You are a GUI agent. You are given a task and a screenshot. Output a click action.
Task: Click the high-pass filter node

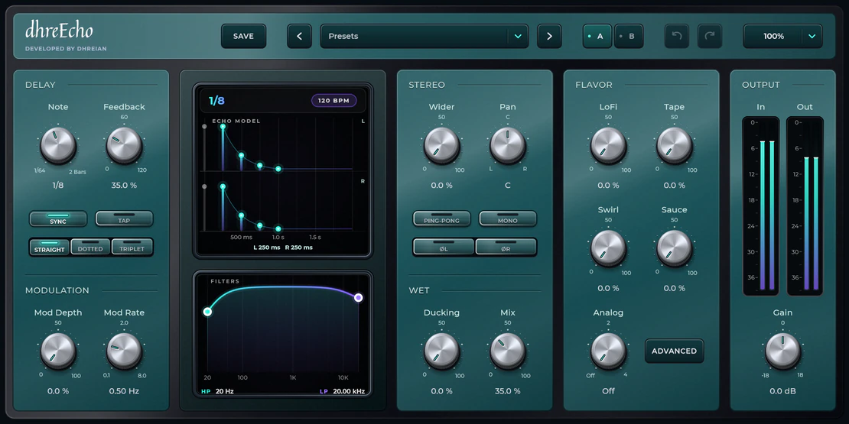click(x=207, y=312)
